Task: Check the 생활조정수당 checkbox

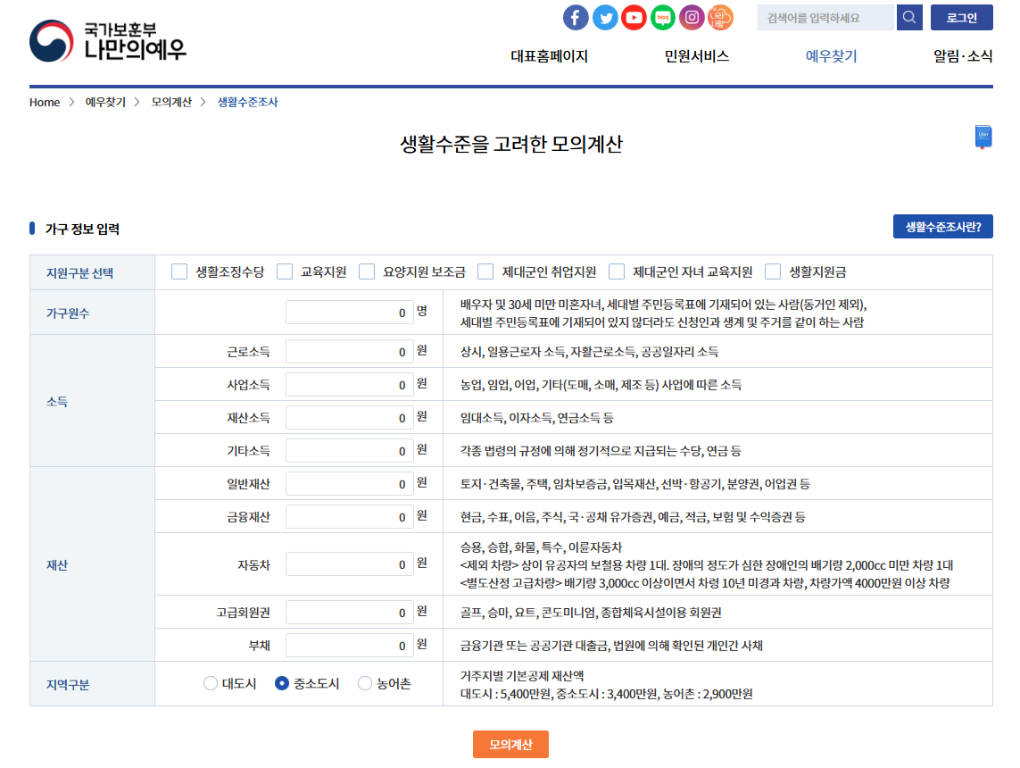Action: [x=178, y=271]
